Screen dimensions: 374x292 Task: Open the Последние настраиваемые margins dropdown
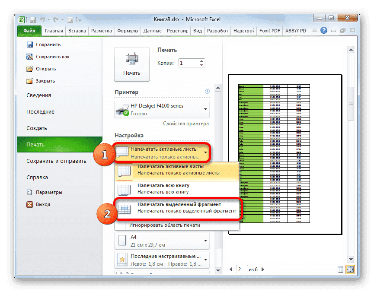point(205,260)
